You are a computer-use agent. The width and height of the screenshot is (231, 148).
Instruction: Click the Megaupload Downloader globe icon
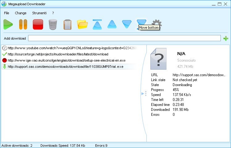click(4, 4)
